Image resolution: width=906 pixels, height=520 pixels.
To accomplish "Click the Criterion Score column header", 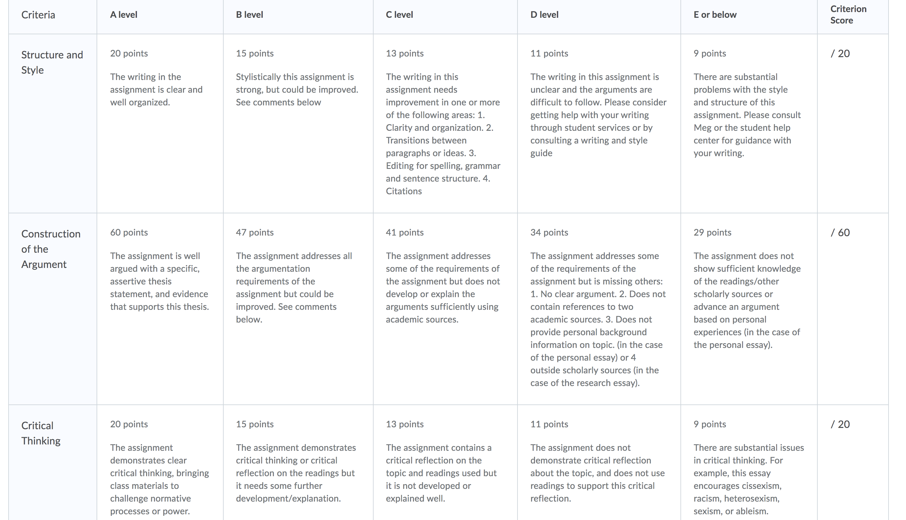I will click(x=848, y=15).
